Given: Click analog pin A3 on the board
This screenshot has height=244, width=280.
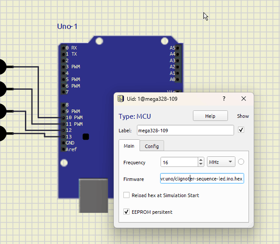Looking at the screenshot, I should tap(178, 60).
